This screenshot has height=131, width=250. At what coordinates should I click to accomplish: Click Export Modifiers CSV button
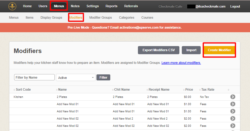158,50
